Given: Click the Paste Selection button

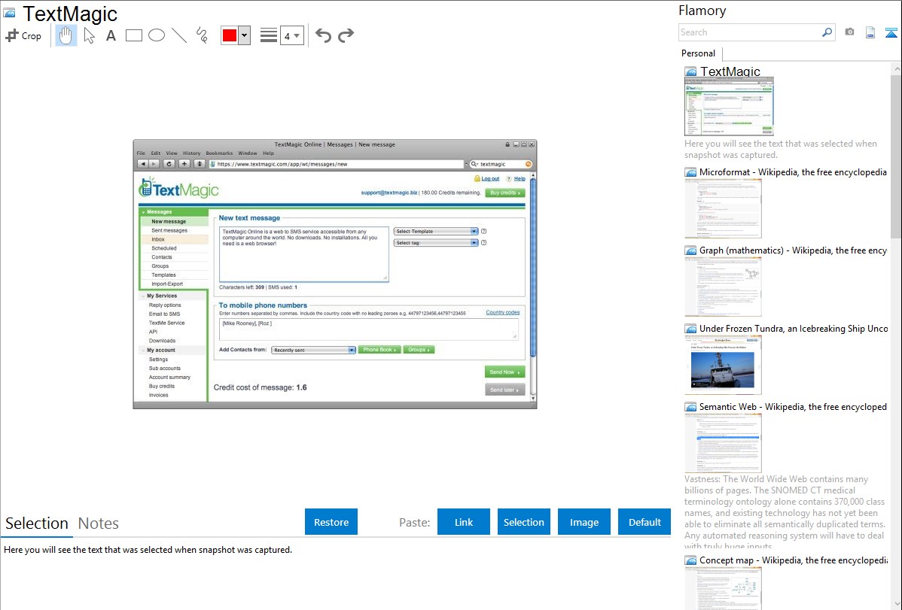Looking at the screenshot, I should (x=523, y=521).
